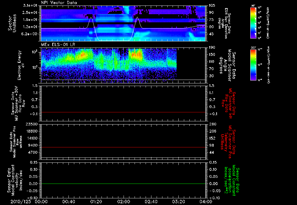Click the "cnts/(cm**2-sr-sec)" units label
This screenshot has width=297, height=205.
click(x=268, y=23)
